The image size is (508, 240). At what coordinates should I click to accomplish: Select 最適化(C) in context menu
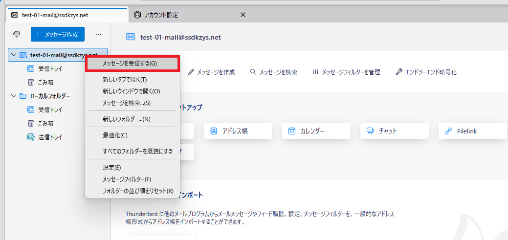point(115,135)
